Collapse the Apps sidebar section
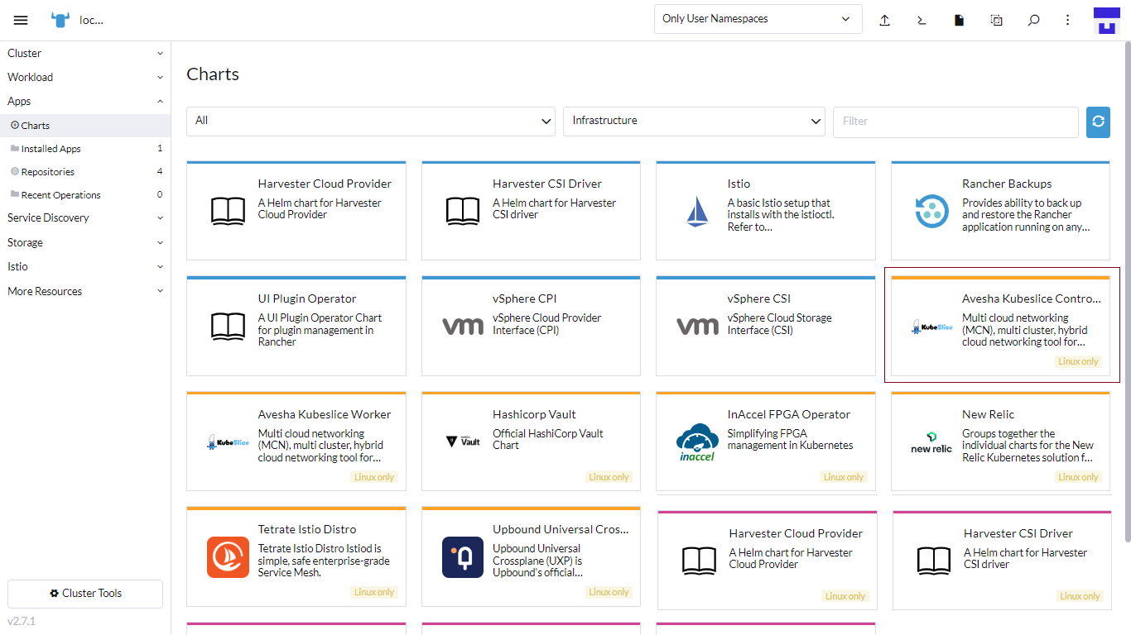 (x=85, y=101)
